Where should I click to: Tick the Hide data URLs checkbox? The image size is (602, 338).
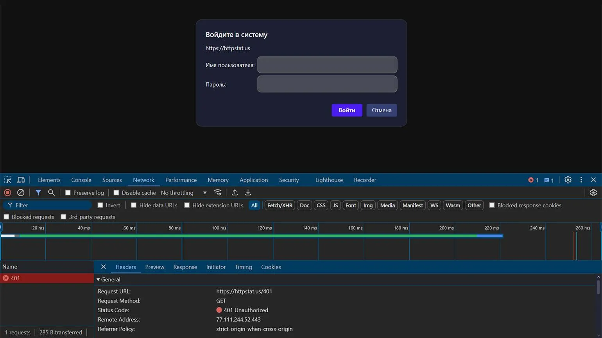point(134,205)
